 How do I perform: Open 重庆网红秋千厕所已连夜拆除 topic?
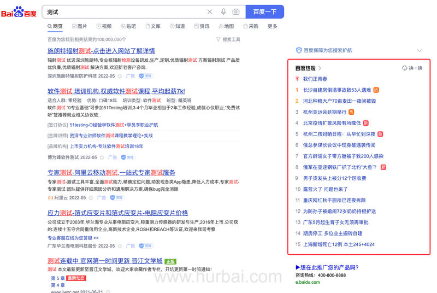334,200
